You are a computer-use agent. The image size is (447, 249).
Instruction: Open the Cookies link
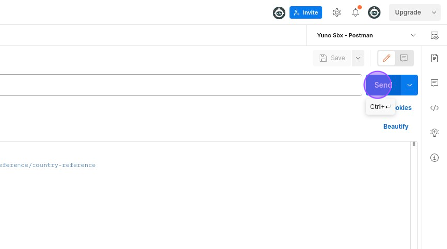click(403, 108)
